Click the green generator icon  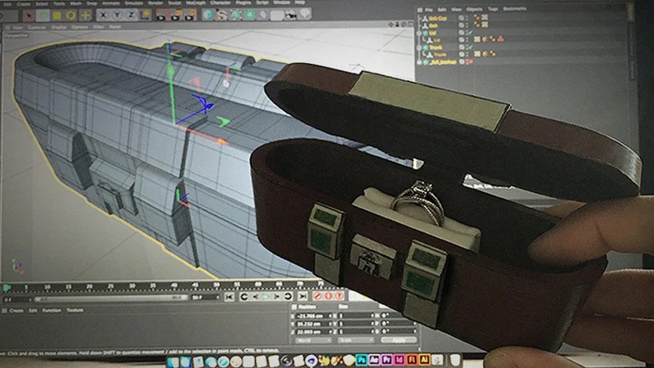(235, 15)
